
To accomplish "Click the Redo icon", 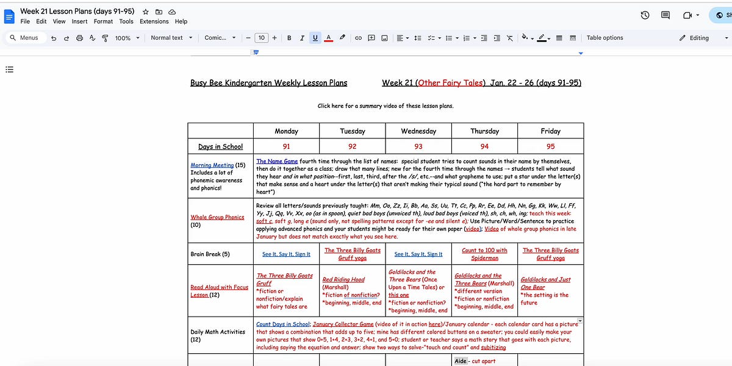I will (x=66, y=37).
